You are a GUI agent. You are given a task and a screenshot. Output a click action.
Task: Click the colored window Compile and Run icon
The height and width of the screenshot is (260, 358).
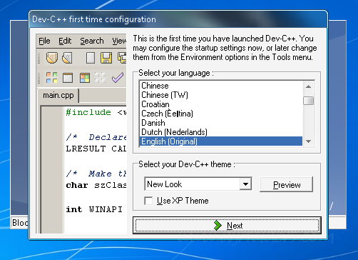(85, 78)
